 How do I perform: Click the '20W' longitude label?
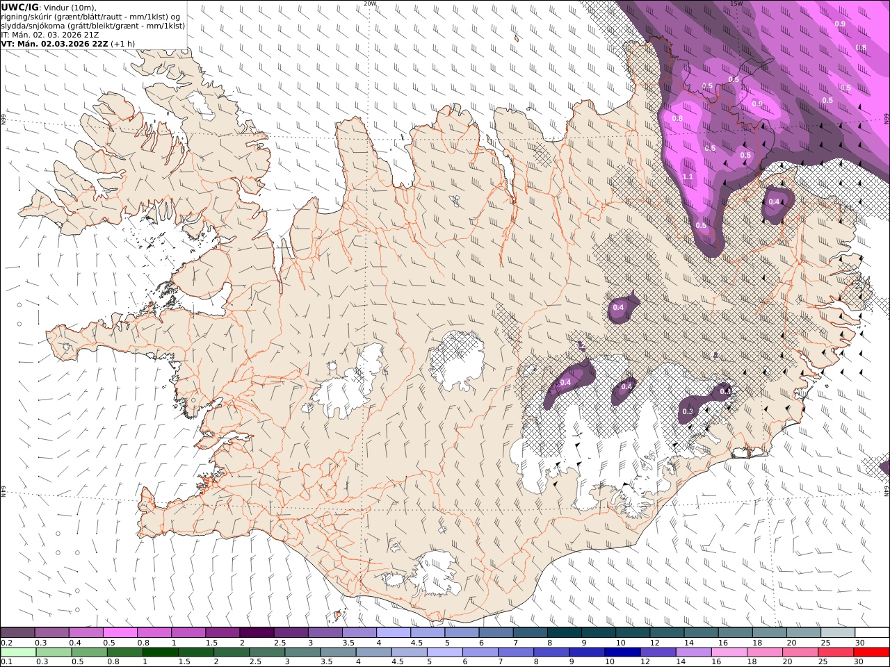(370, 3)
